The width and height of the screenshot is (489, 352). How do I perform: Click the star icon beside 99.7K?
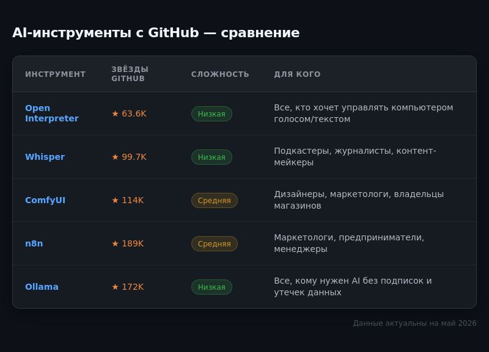pyautogui.click(x=115, y=157)
